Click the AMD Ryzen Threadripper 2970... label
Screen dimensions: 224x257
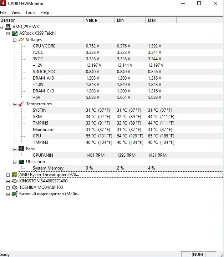click(x=49, y=175)
